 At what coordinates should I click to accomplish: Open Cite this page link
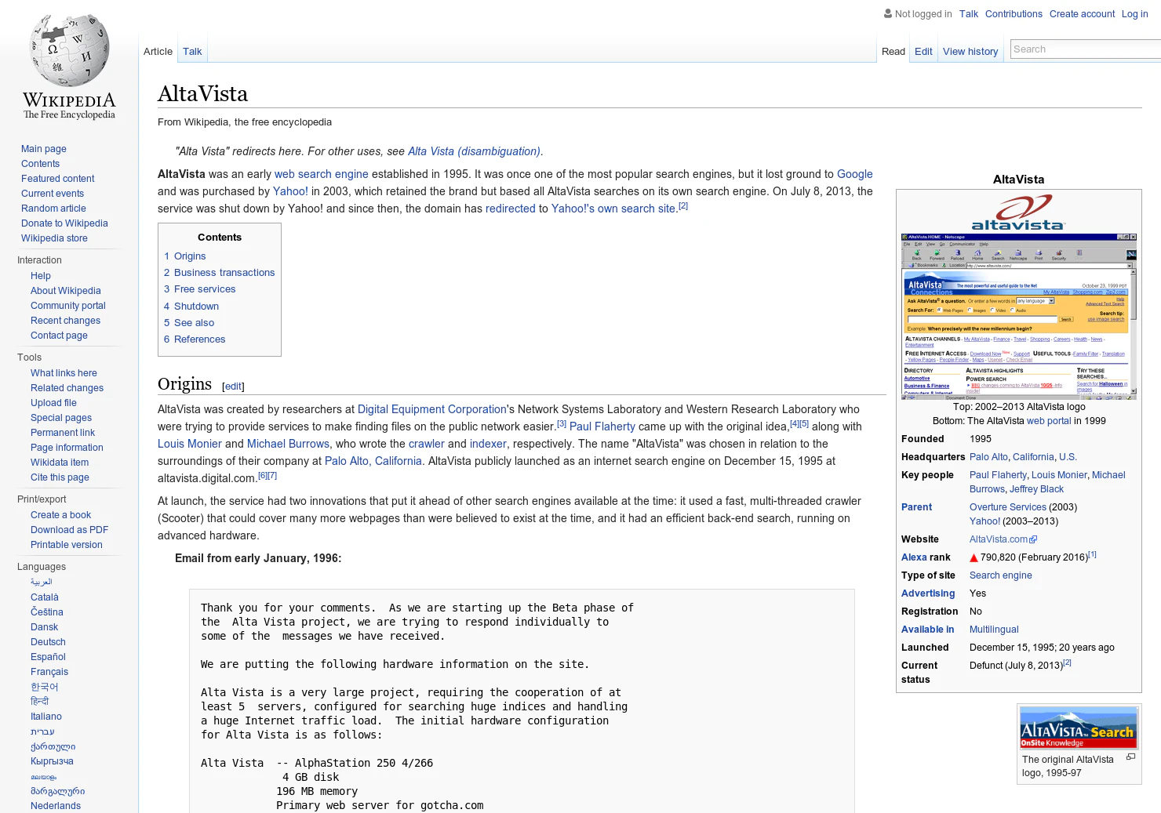tap(60, 477)
